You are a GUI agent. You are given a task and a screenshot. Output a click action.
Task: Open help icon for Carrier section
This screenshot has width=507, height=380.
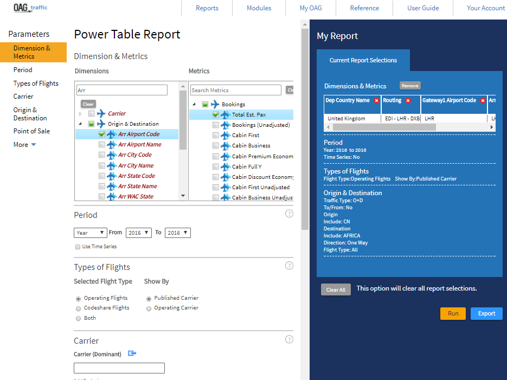point(289,339)
